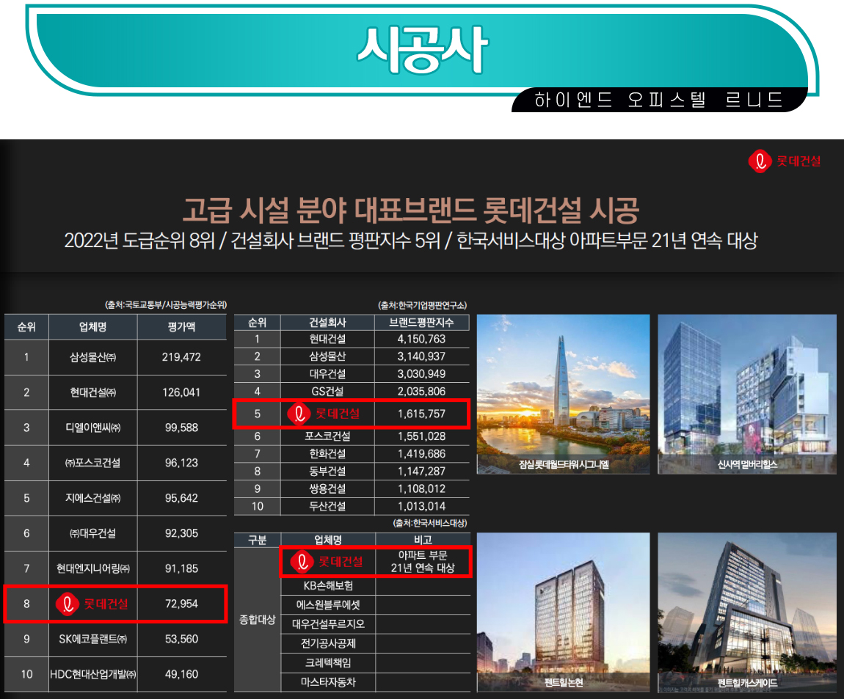This screenshot has height=699, width=844.
Task: Select the brand index '1,013,014'
Action: pyautogui.click(x=421, y=506)
